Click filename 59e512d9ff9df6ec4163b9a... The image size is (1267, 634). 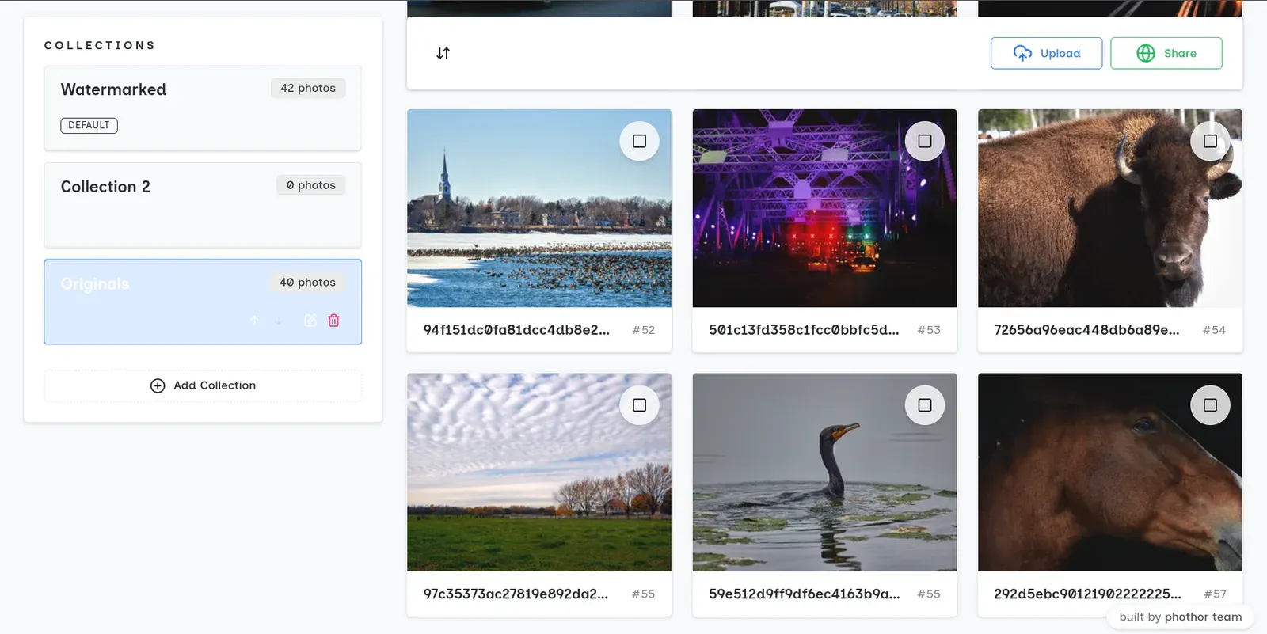coord(805,594)
